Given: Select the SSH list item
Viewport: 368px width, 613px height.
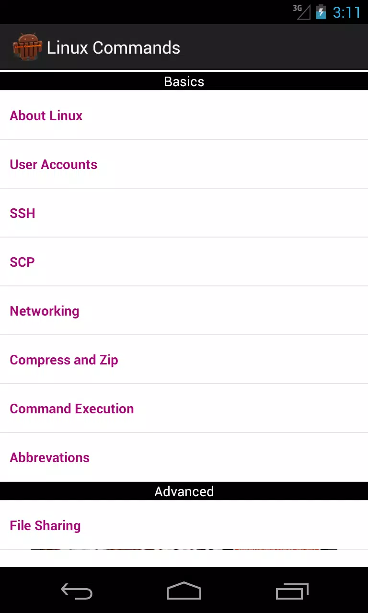Looking at the screenshot, I should pos(184,213).
